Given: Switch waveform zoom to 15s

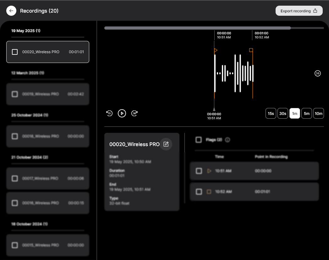Looking at the screenshot, I should 271,113.
